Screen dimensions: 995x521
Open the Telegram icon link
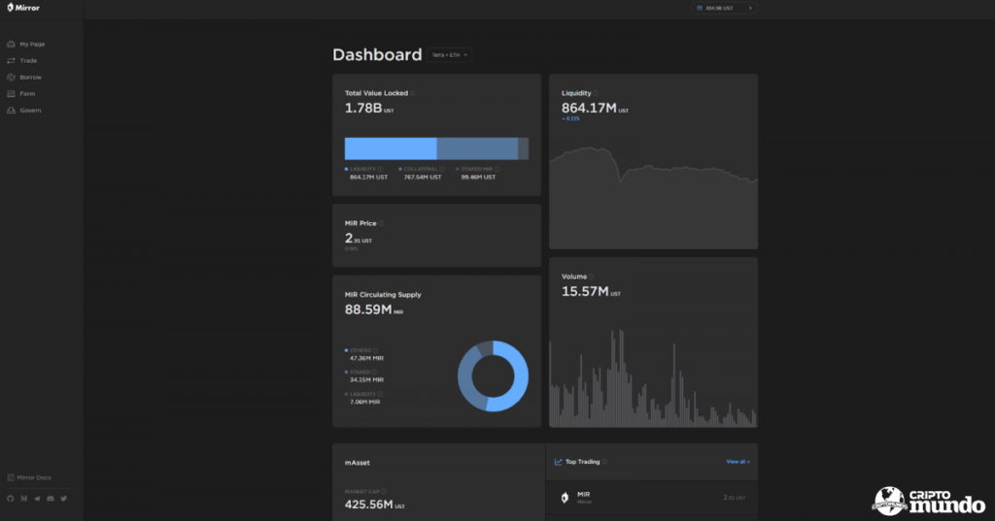(37, 498)
